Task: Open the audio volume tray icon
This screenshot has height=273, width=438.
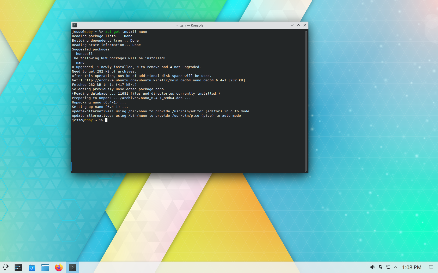Action: click(x=372, y=267)
